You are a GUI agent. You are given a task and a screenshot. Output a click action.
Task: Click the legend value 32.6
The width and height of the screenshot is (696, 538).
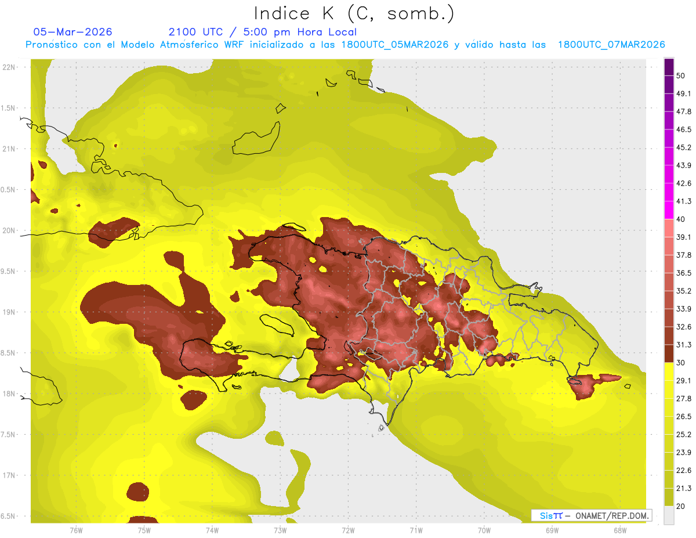pos(684,327)
